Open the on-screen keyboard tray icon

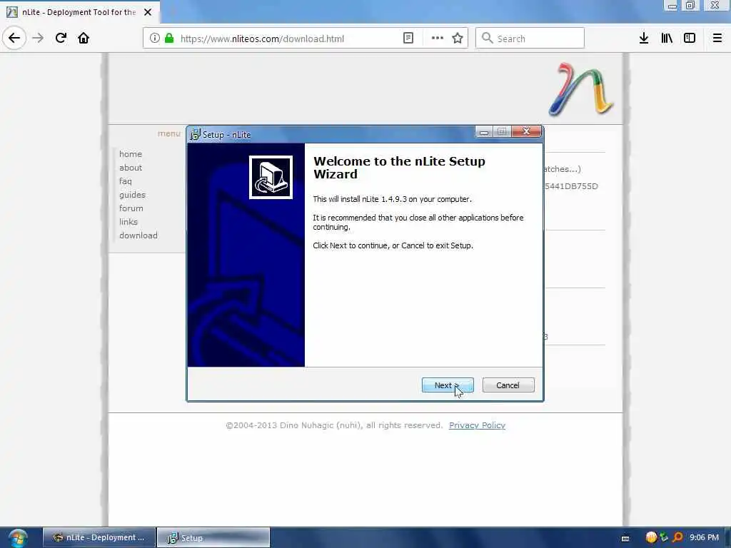pyautogui.click(x=625, y=538)
